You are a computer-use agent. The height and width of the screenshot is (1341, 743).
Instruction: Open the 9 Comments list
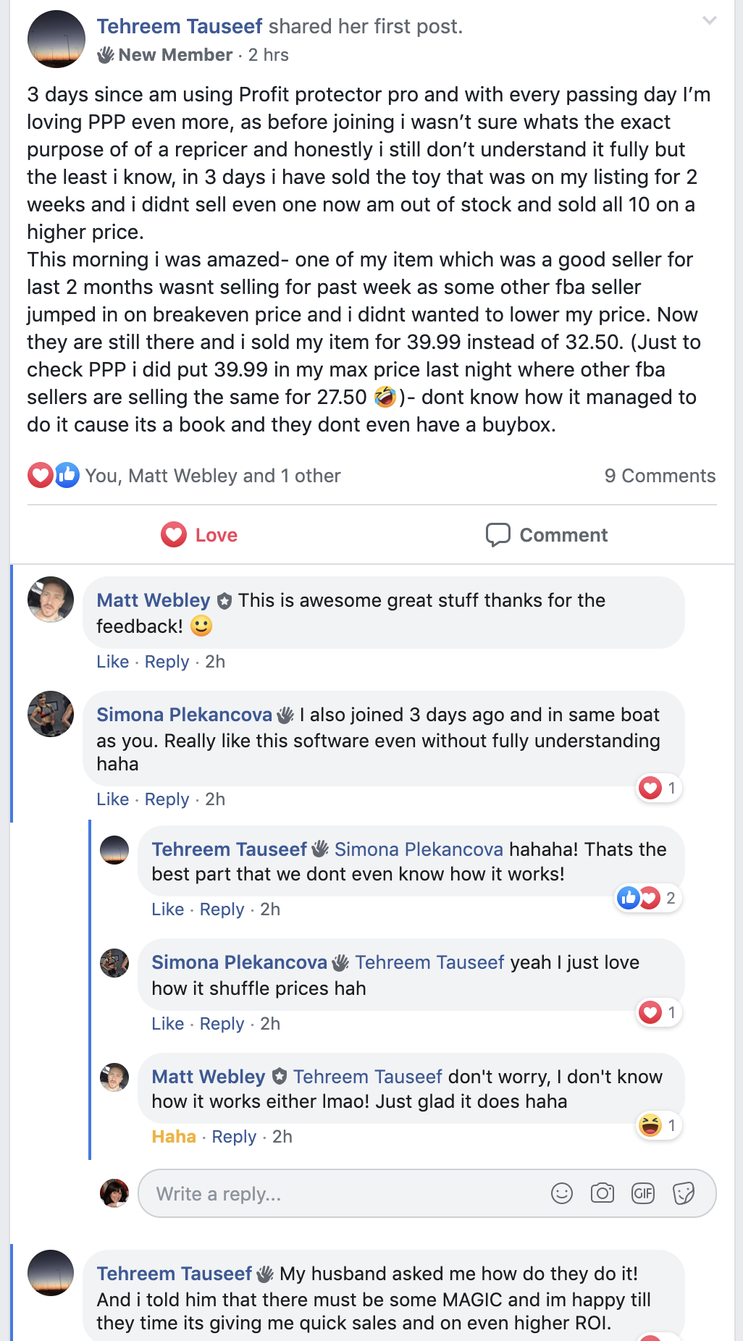pyautogui.click(x=660, y=475)
